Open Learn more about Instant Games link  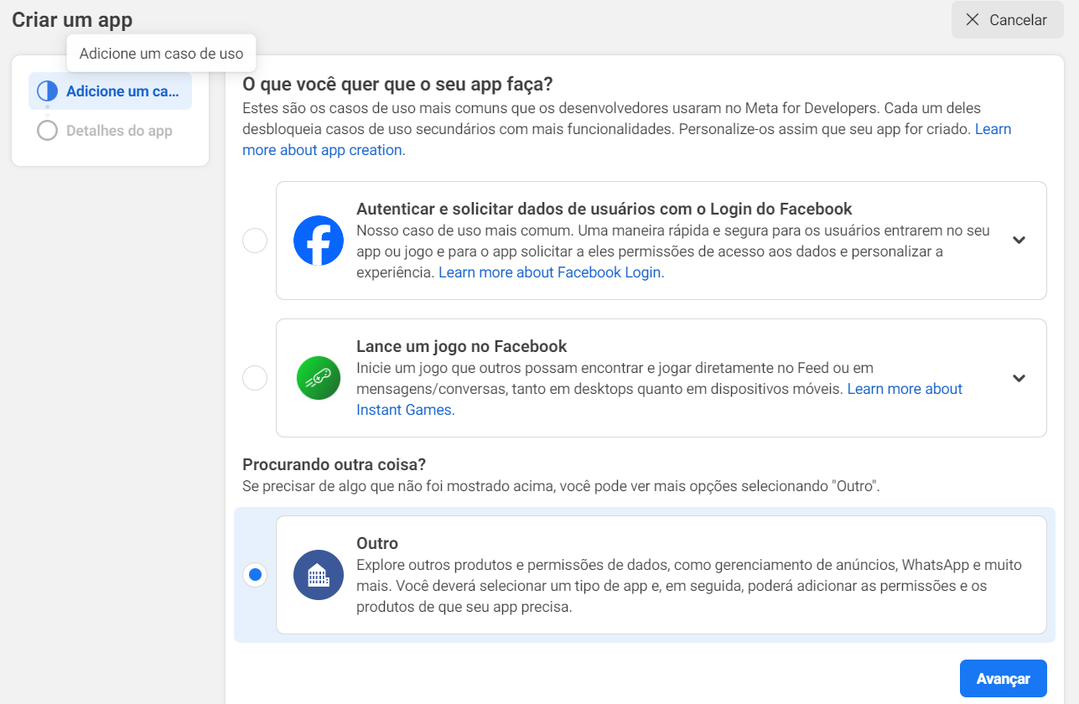659,400
